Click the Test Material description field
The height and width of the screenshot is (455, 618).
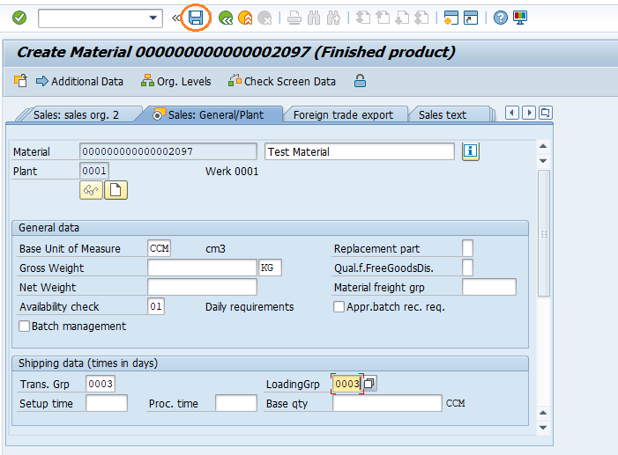360,151
